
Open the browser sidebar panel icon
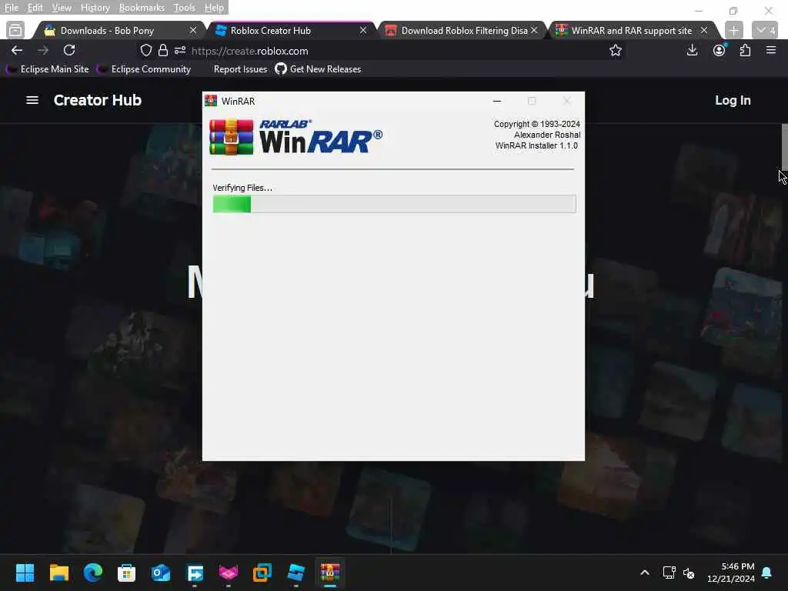pyautogui.click(x=15, y=31)
